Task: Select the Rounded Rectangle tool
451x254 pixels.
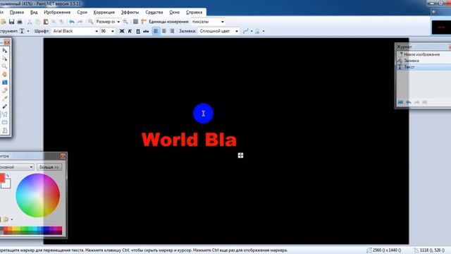Action: [x=5, y=123]
